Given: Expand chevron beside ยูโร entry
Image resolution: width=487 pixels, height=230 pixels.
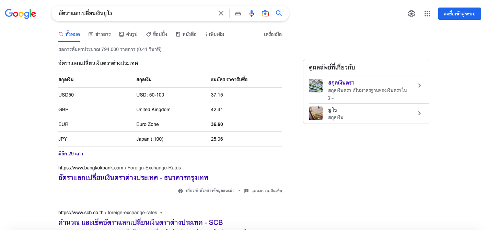Looking at the screenshot, I should [x=419, y=113].
